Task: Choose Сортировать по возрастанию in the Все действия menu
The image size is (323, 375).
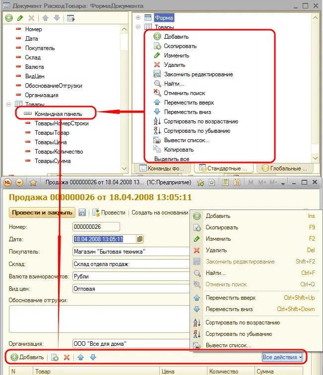Action: [x=256, y=322]
